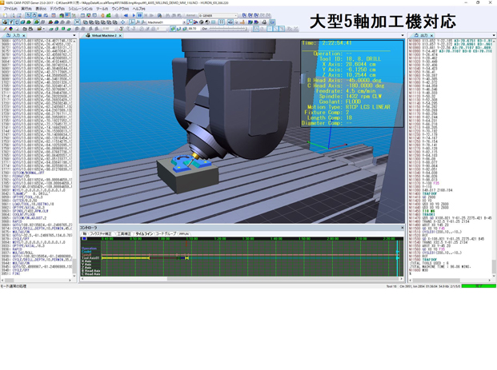This screenshot has width=497, height=370.
Task: Toggle the first green cube icon beside 89.70 field
Action: pos(173,29)
